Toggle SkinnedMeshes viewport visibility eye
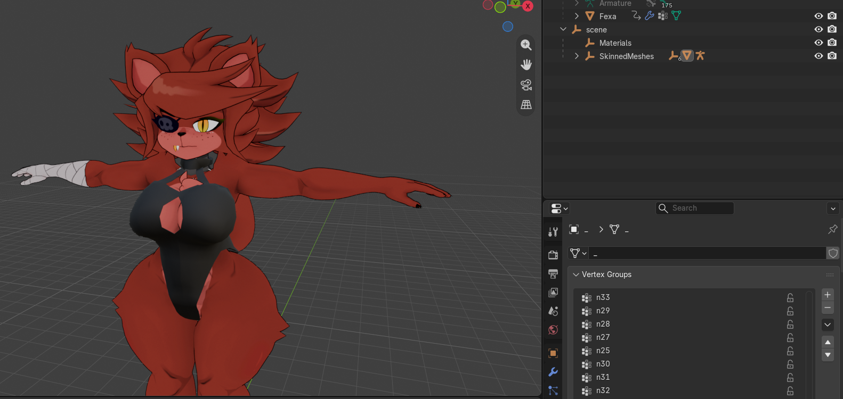 click(818, 56)
